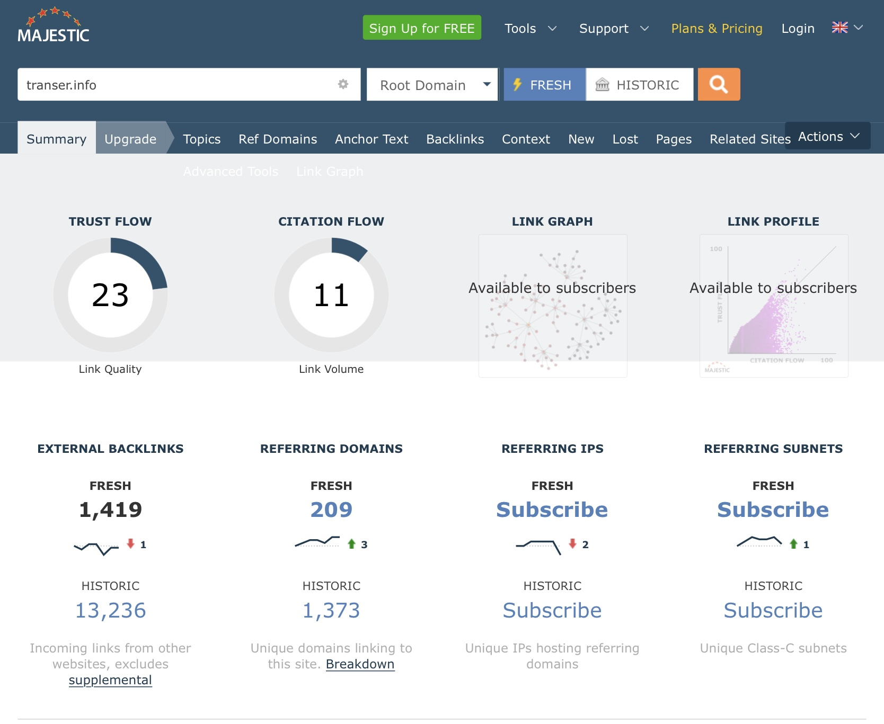Open Plans & Pricing link

[x=717, y=29]
